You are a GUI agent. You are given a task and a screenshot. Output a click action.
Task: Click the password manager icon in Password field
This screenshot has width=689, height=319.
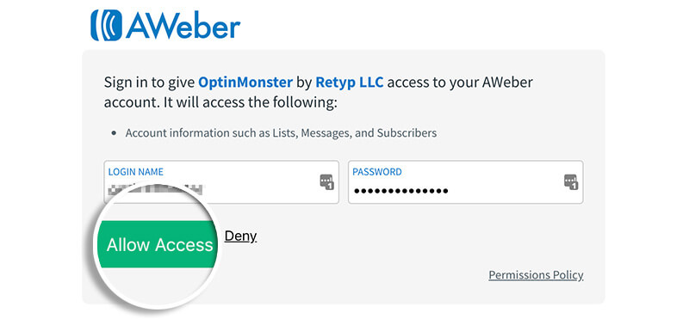pos(571,181)
